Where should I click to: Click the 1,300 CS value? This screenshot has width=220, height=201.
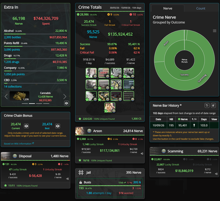click(x=136, y=119)
